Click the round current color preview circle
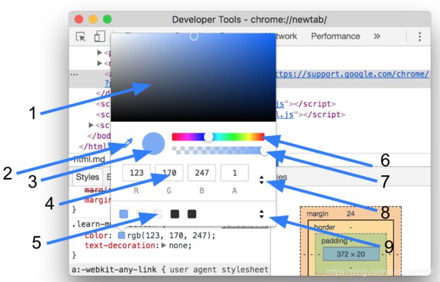The image size is (440, 282). tap(154, 143)
